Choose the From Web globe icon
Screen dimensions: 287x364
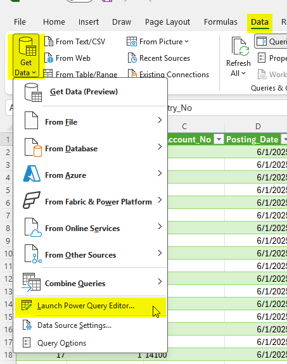(49, 58)
